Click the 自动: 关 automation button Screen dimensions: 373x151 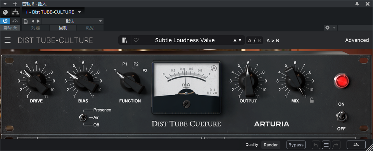coord(10,28)
